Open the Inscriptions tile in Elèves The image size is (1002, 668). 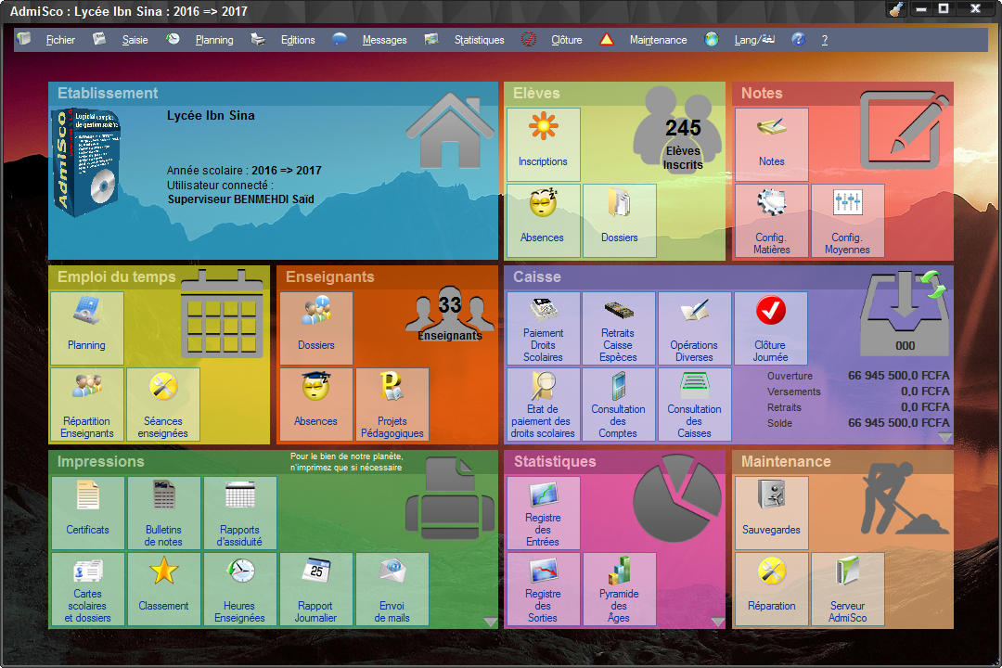543,144
